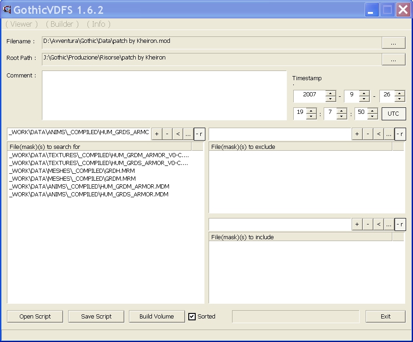Viewport: 413px width, 342px height.
Task: Increase the timestamp month value 9
Action: pos(364,93)
